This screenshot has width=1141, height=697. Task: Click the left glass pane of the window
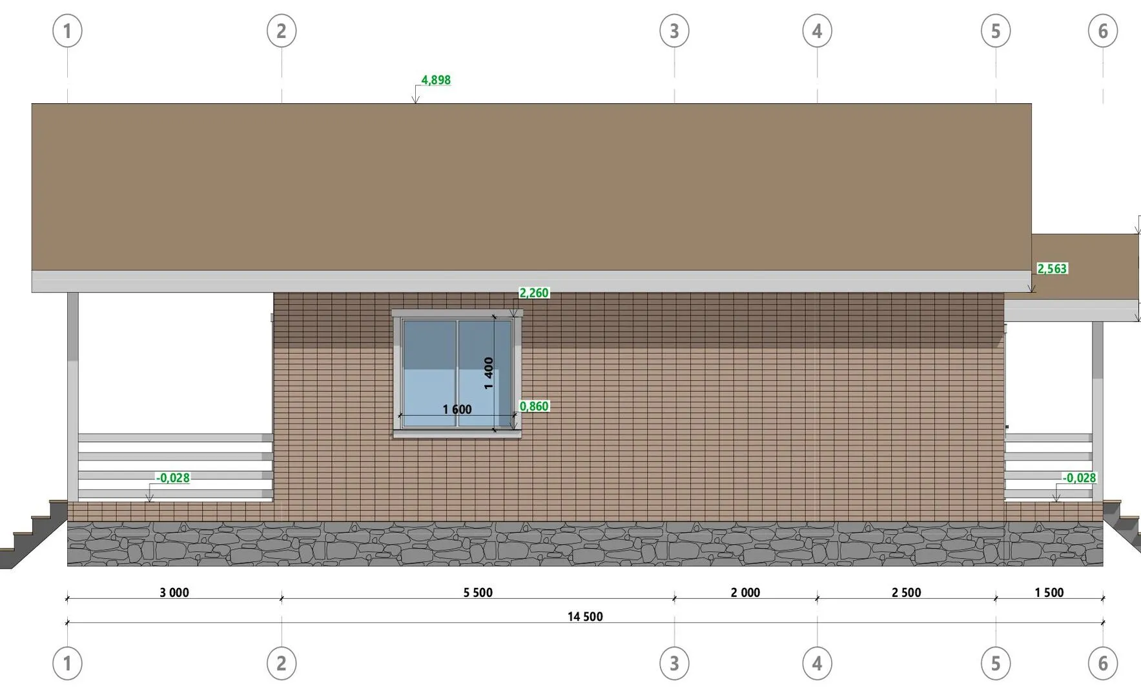429,373
